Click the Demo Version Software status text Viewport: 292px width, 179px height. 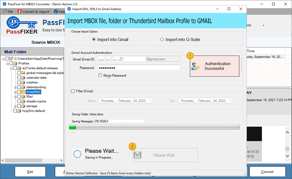pyautogui.click(x=108, y=173)
